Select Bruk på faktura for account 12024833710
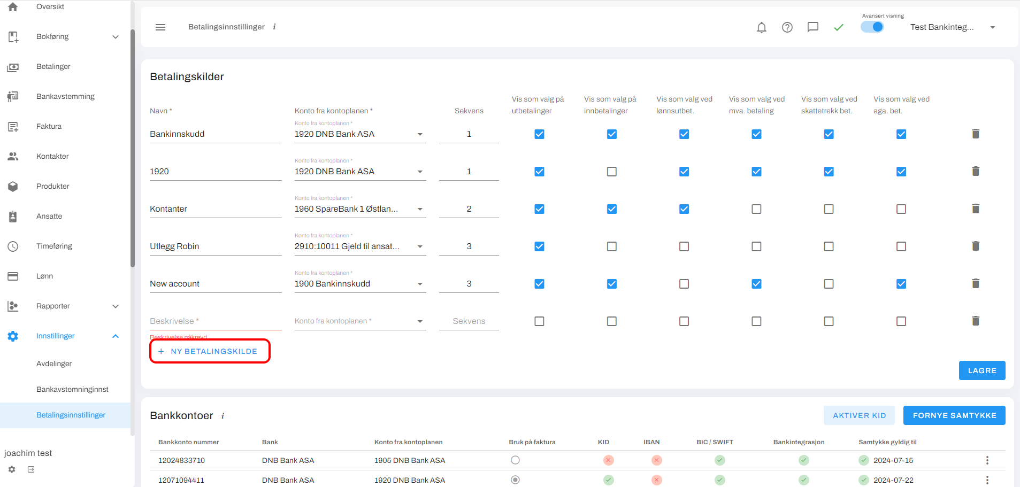This screenshot has width=1020, height=487. (x=515, y=460)
